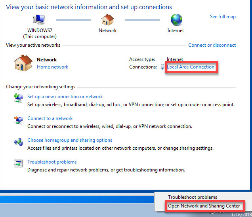The image size is (252, 217).
Task: Select Open Network and Sharing Center menu item
Action: click(204, 206)
